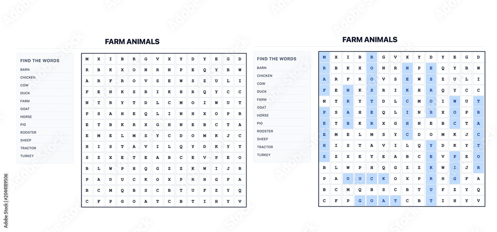The image size is (497, 232).
Task: Click highlighted D of DUCK in right grid
Action: tap(348, 178)
